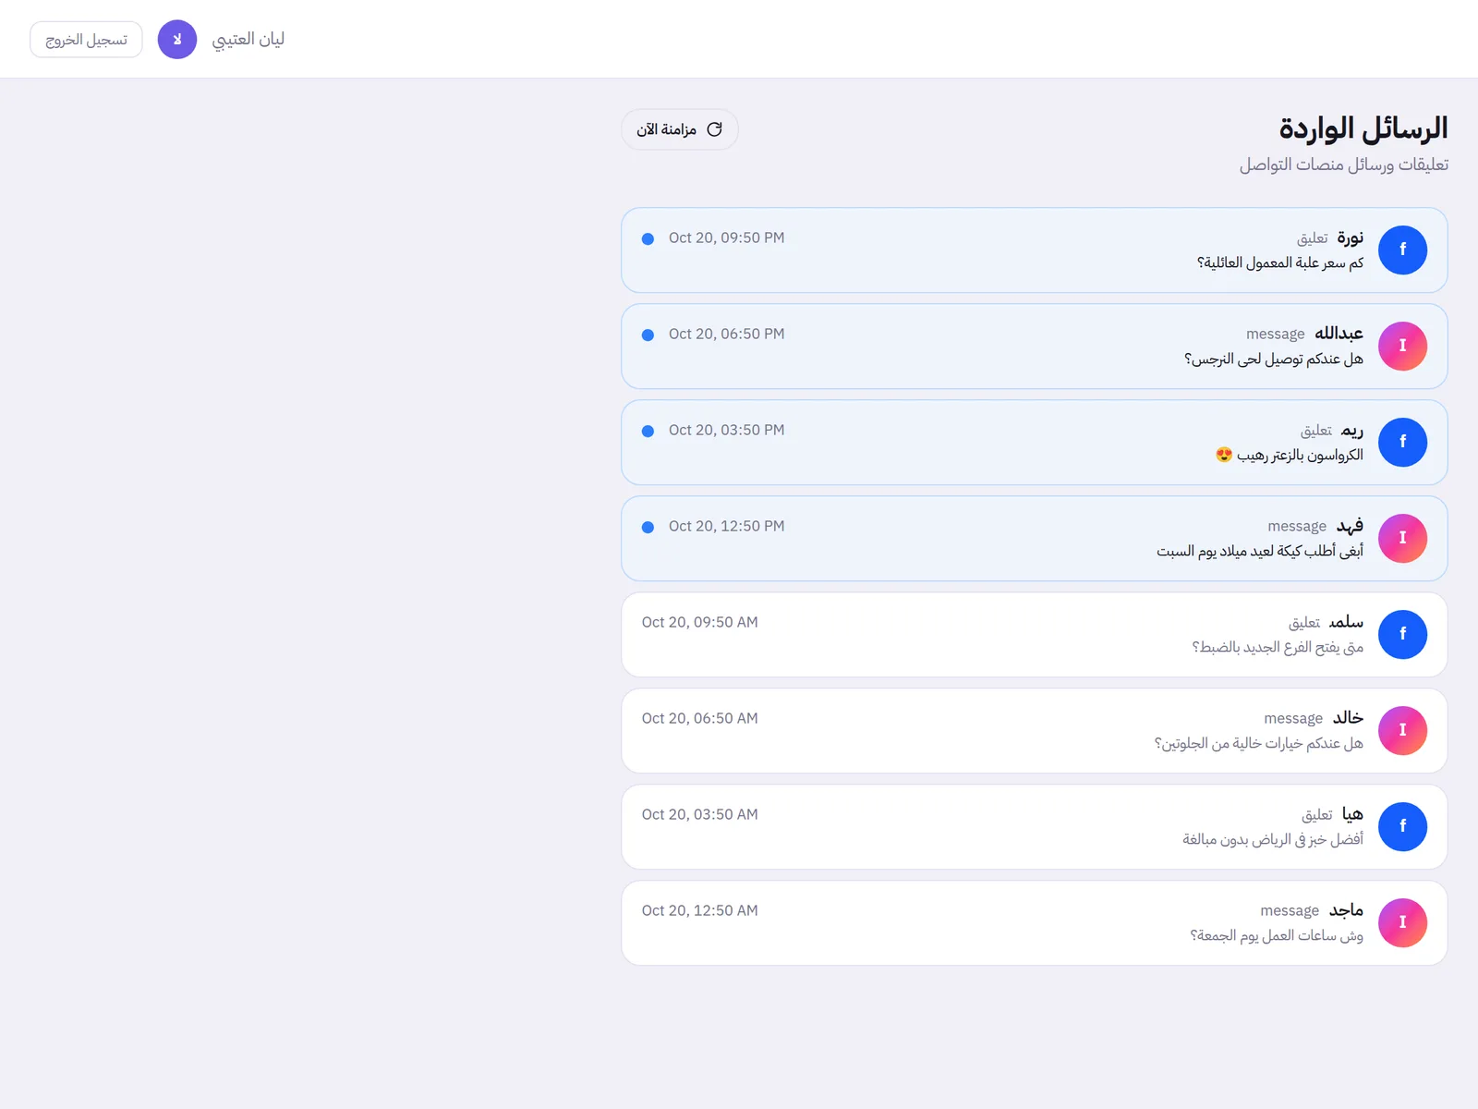The height and width of the screenshot is (1109, 1478).
Task: Open the purple user avatar circle
Action: pos(177,40)
